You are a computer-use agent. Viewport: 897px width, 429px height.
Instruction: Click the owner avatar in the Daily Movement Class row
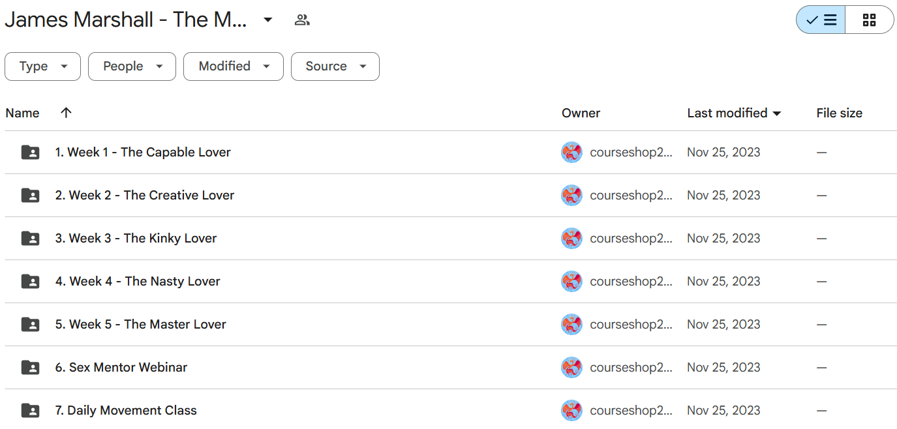[x=571, y=411]
